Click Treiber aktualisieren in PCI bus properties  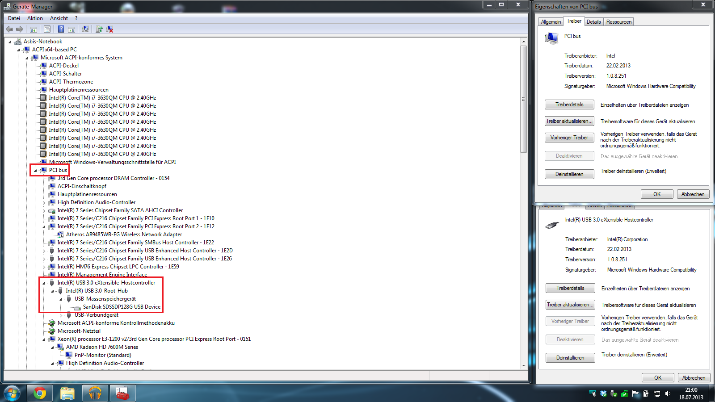[x=569, y=121]
